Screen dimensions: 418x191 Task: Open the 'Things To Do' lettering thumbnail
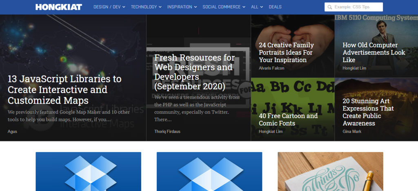pyautogui.click(x=330, y=171)
